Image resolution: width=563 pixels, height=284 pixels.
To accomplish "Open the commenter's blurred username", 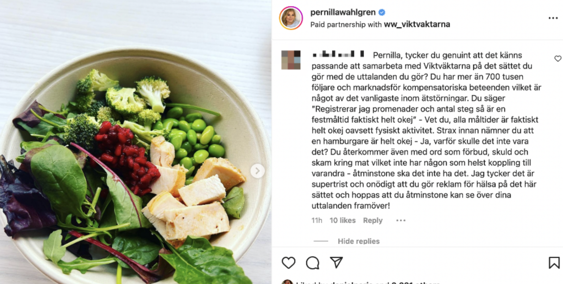I will click(338, 54).
